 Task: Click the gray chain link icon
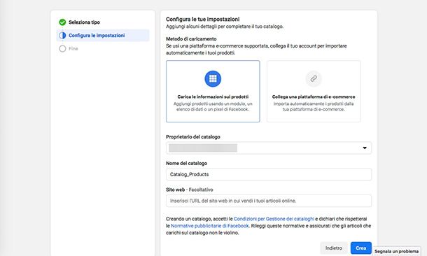point(314,78)
